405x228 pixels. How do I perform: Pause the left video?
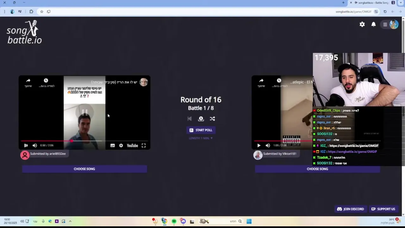tap(26, 145)
